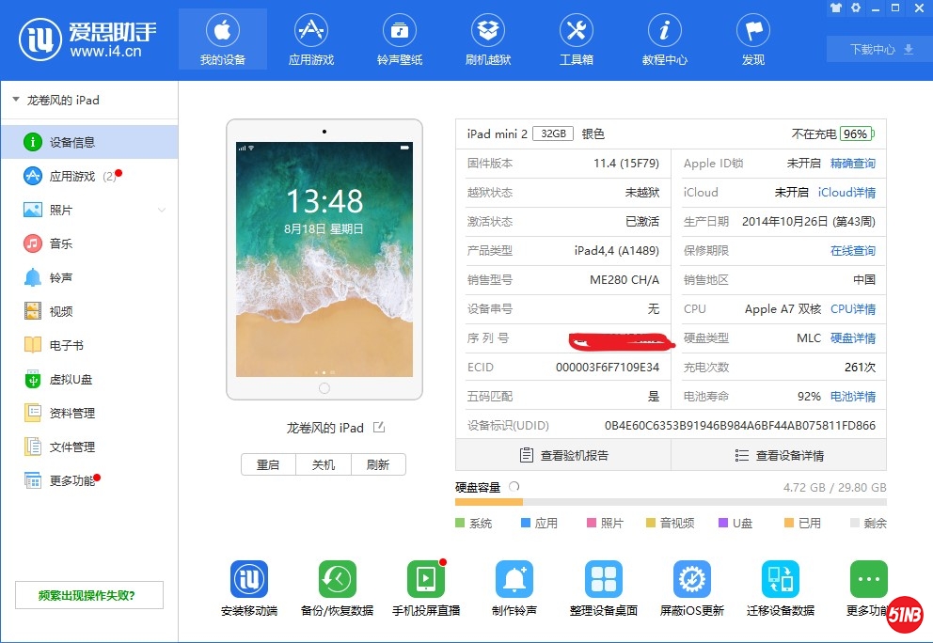Click the 关机 shutdown button
Viewport: 933px width, 643px height.
(x=324, y=464)
